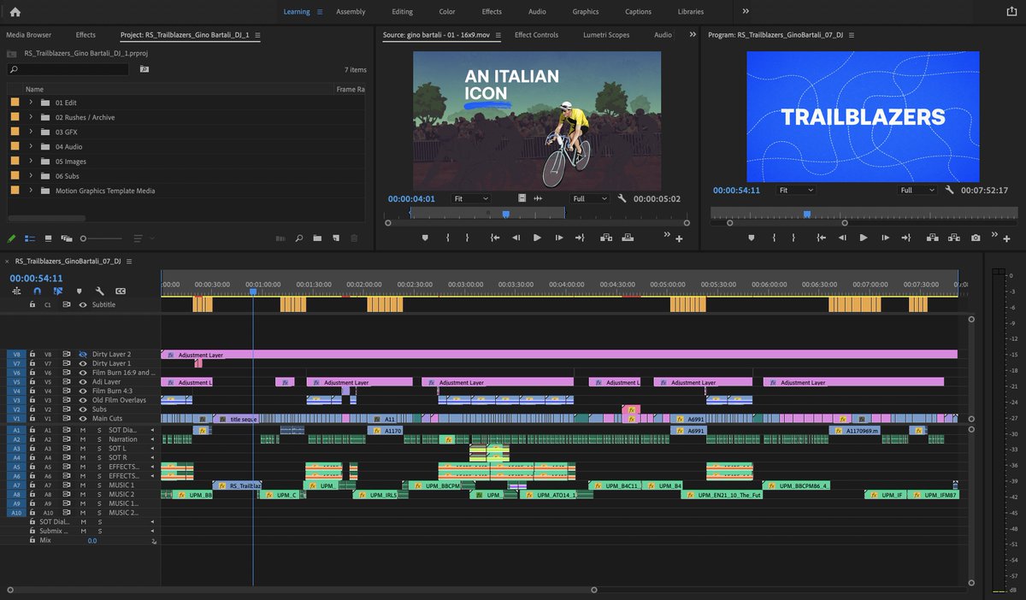Click Insert button in Source monitor
Viewport: 1026px width, 600px height.
coord(606,238)
